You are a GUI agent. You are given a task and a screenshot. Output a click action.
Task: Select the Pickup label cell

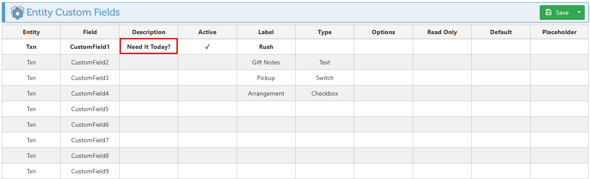(266, 78)
